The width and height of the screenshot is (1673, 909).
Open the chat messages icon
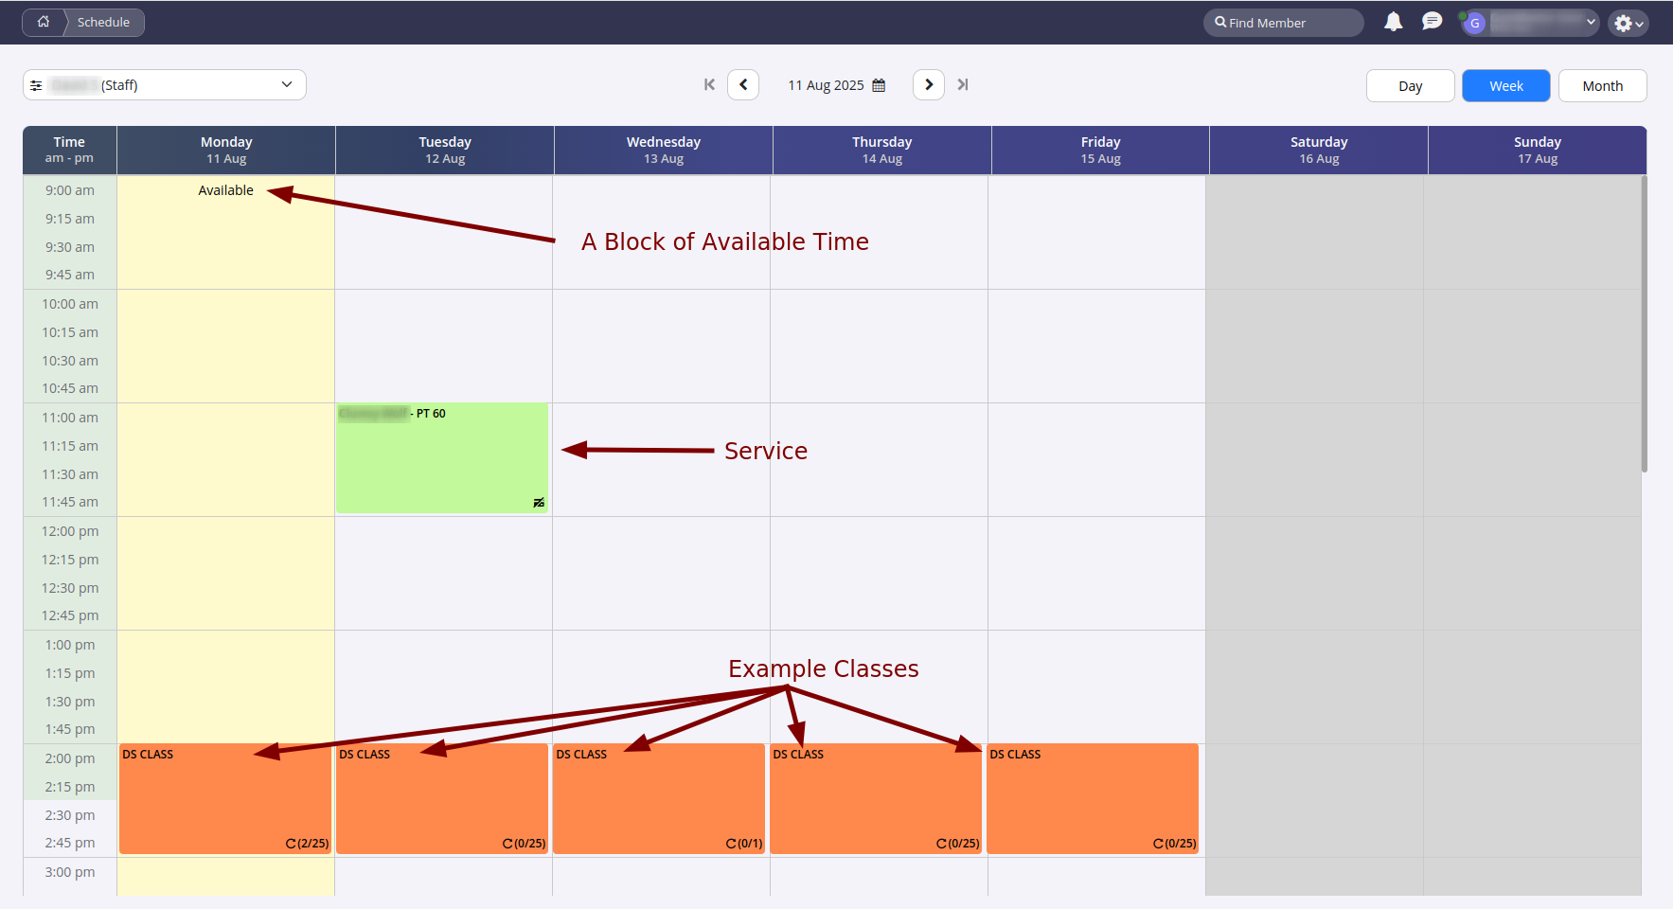1432,22
